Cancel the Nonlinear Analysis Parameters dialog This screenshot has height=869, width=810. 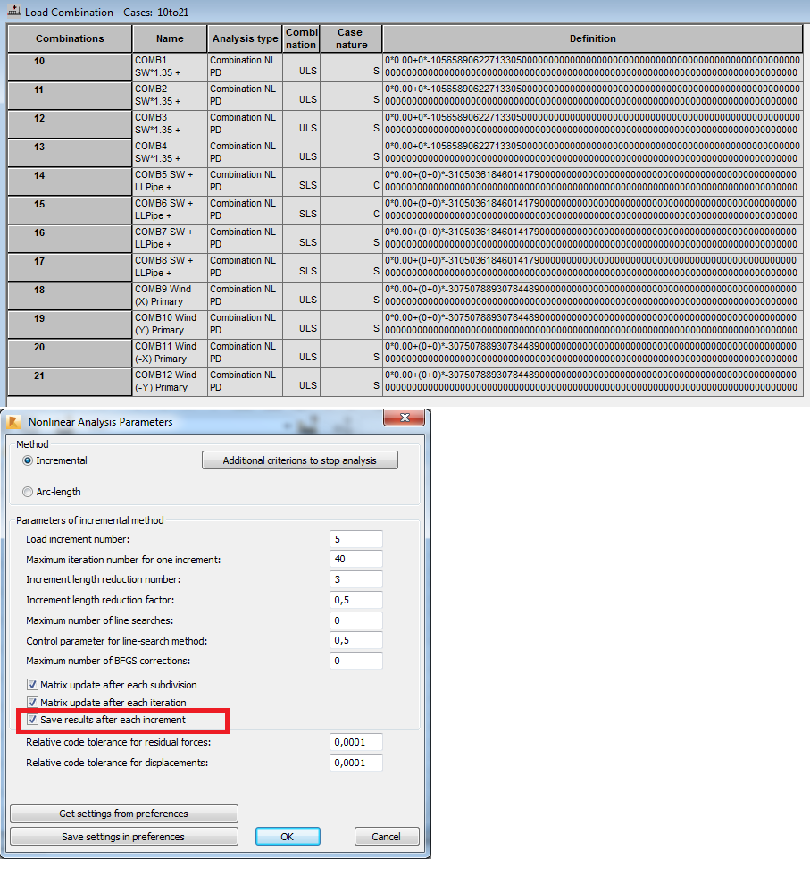[387, 836]
